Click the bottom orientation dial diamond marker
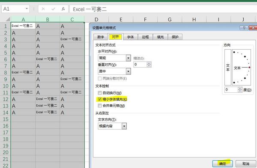This screenshot has height=168, width=257. tap(234, 83)
